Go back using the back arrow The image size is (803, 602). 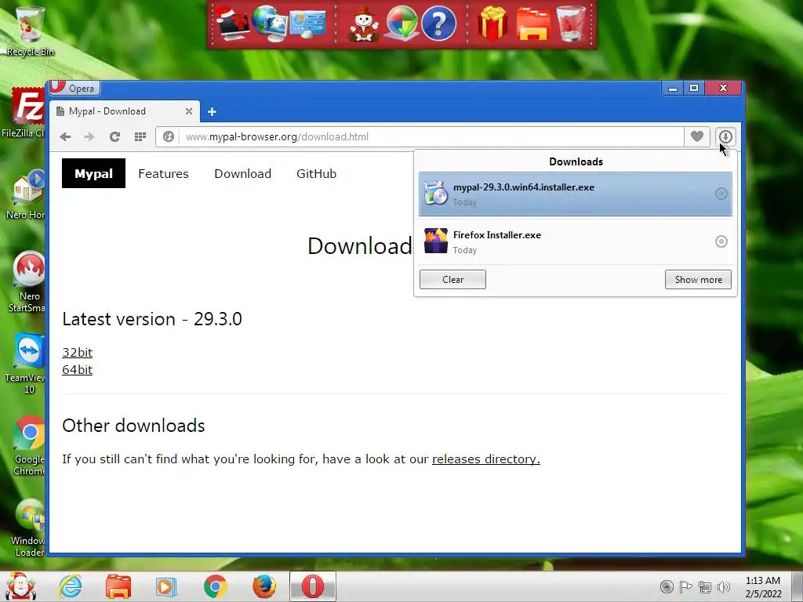[65, 136]
